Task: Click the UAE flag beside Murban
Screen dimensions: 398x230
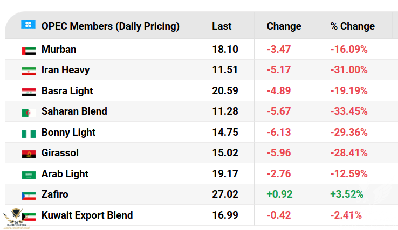Action: pos(29,50)
